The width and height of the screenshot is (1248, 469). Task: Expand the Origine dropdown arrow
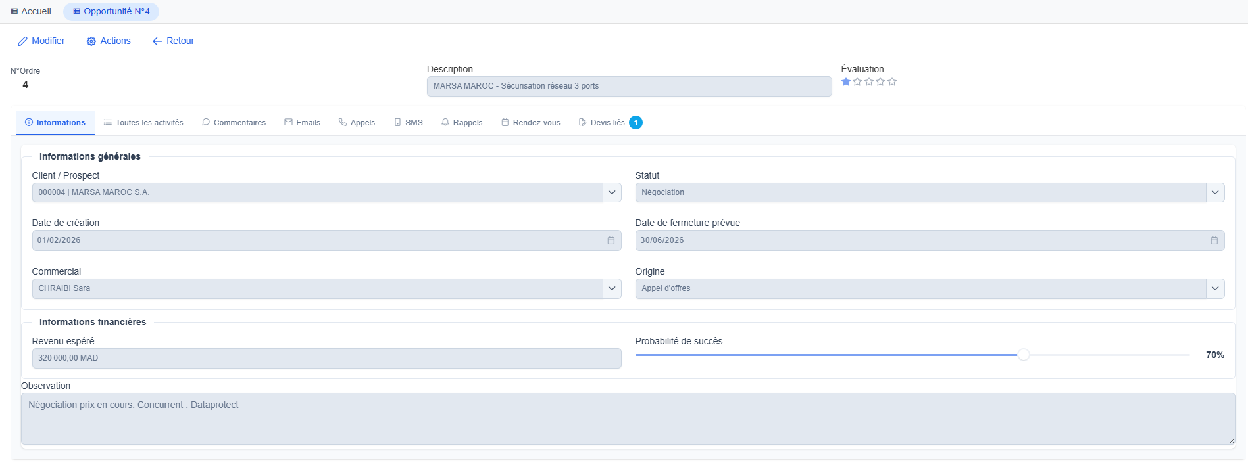point(1215,288)
